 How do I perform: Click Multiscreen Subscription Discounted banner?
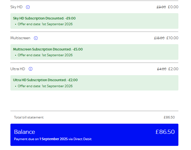pos(94,52)
